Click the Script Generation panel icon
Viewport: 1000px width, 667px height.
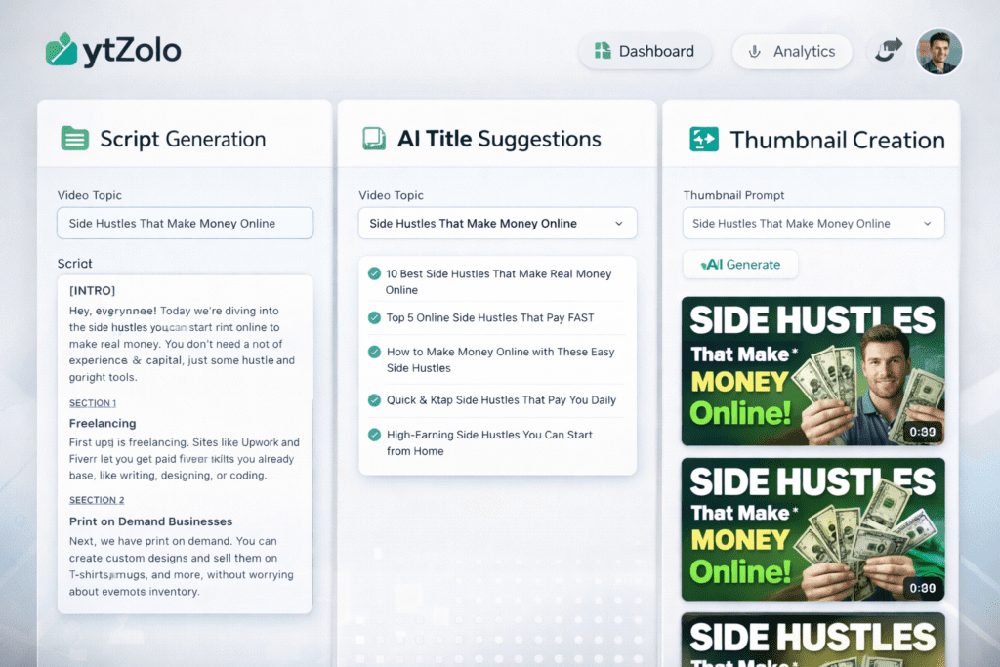74,138
